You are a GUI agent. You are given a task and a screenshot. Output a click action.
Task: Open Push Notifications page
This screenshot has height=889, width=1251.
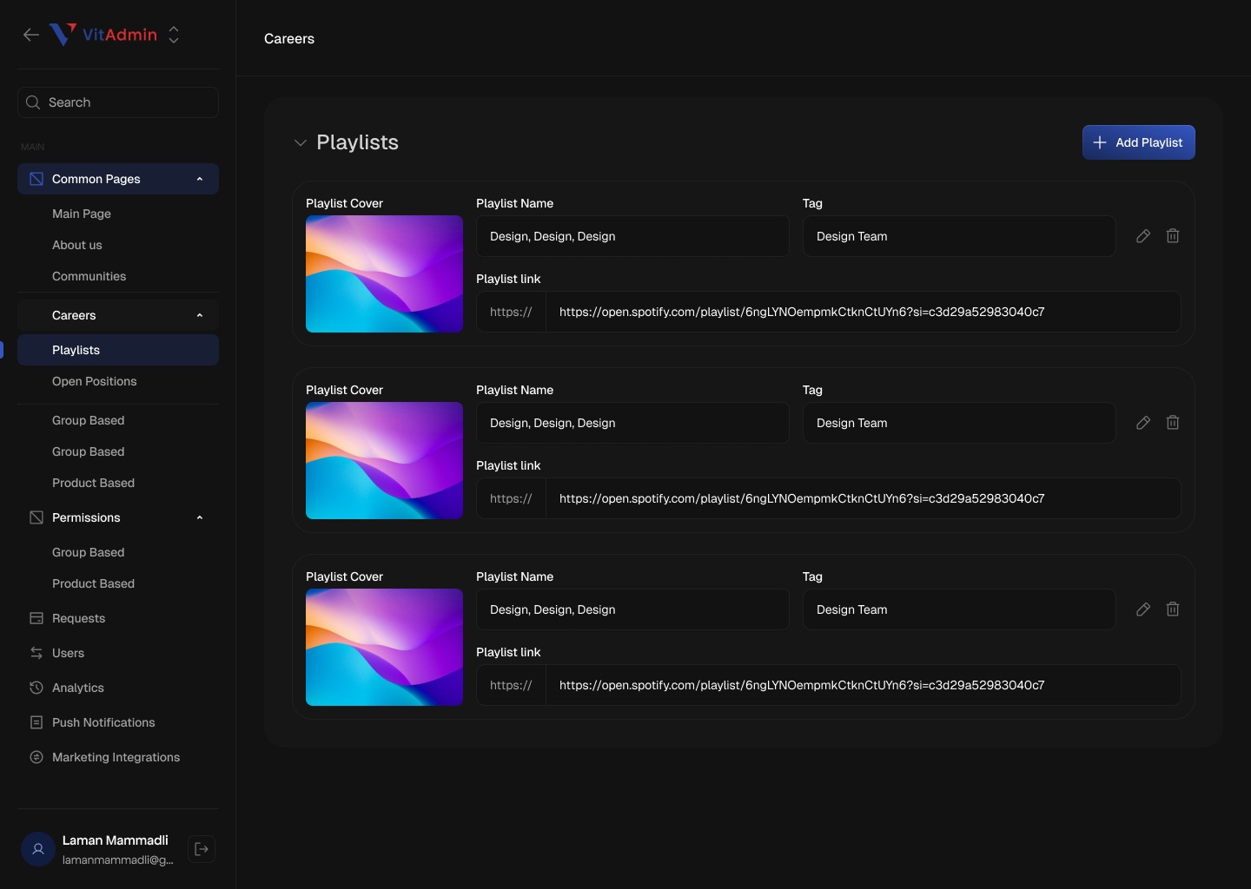[x=103, y=722]
